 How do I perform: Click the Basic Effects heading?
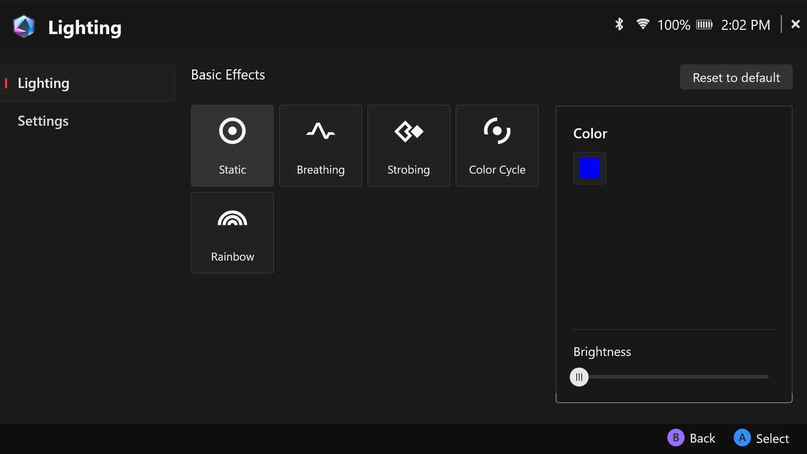tap(228, 75)
